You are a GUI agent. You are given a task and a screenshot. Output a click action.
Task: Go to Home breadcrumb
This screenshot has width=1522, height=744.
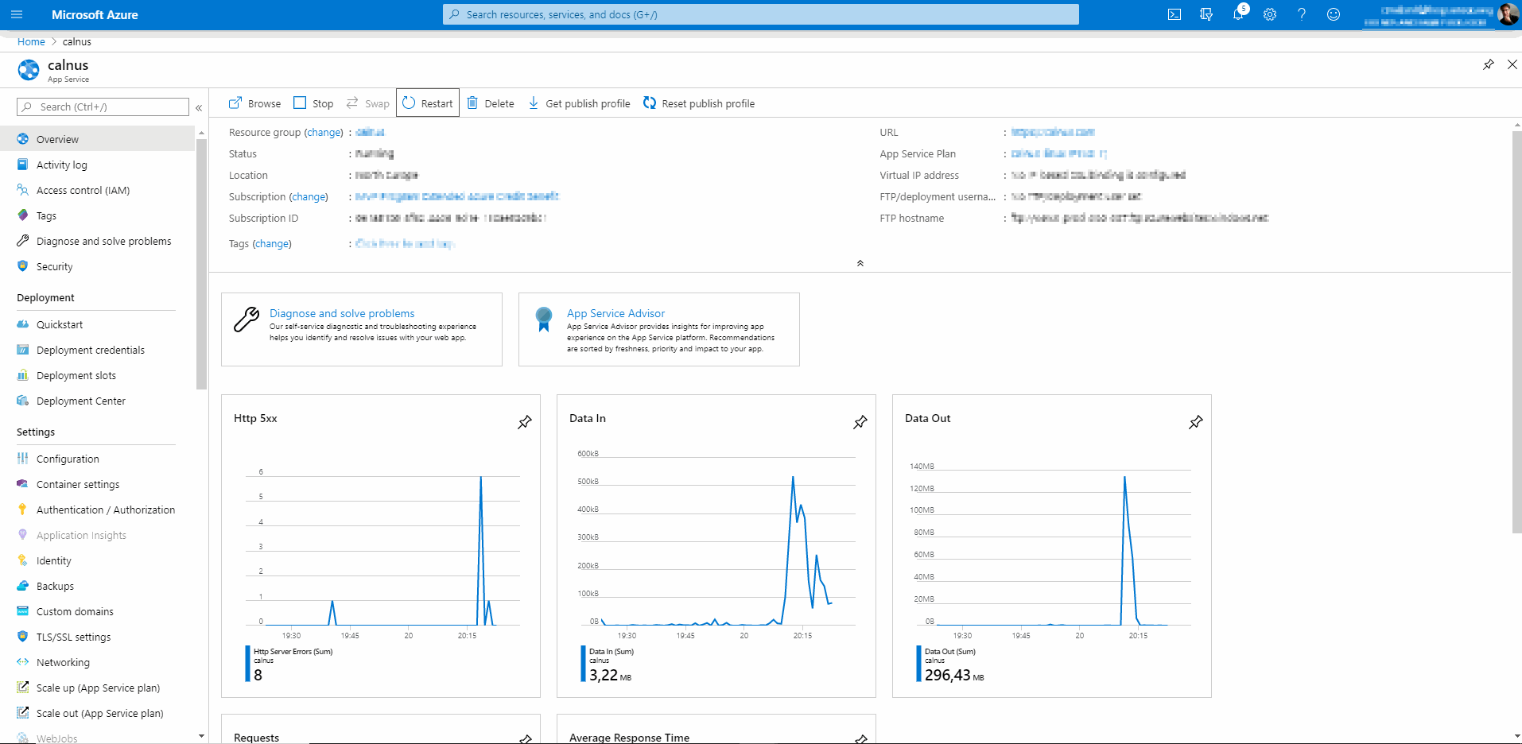31,41
